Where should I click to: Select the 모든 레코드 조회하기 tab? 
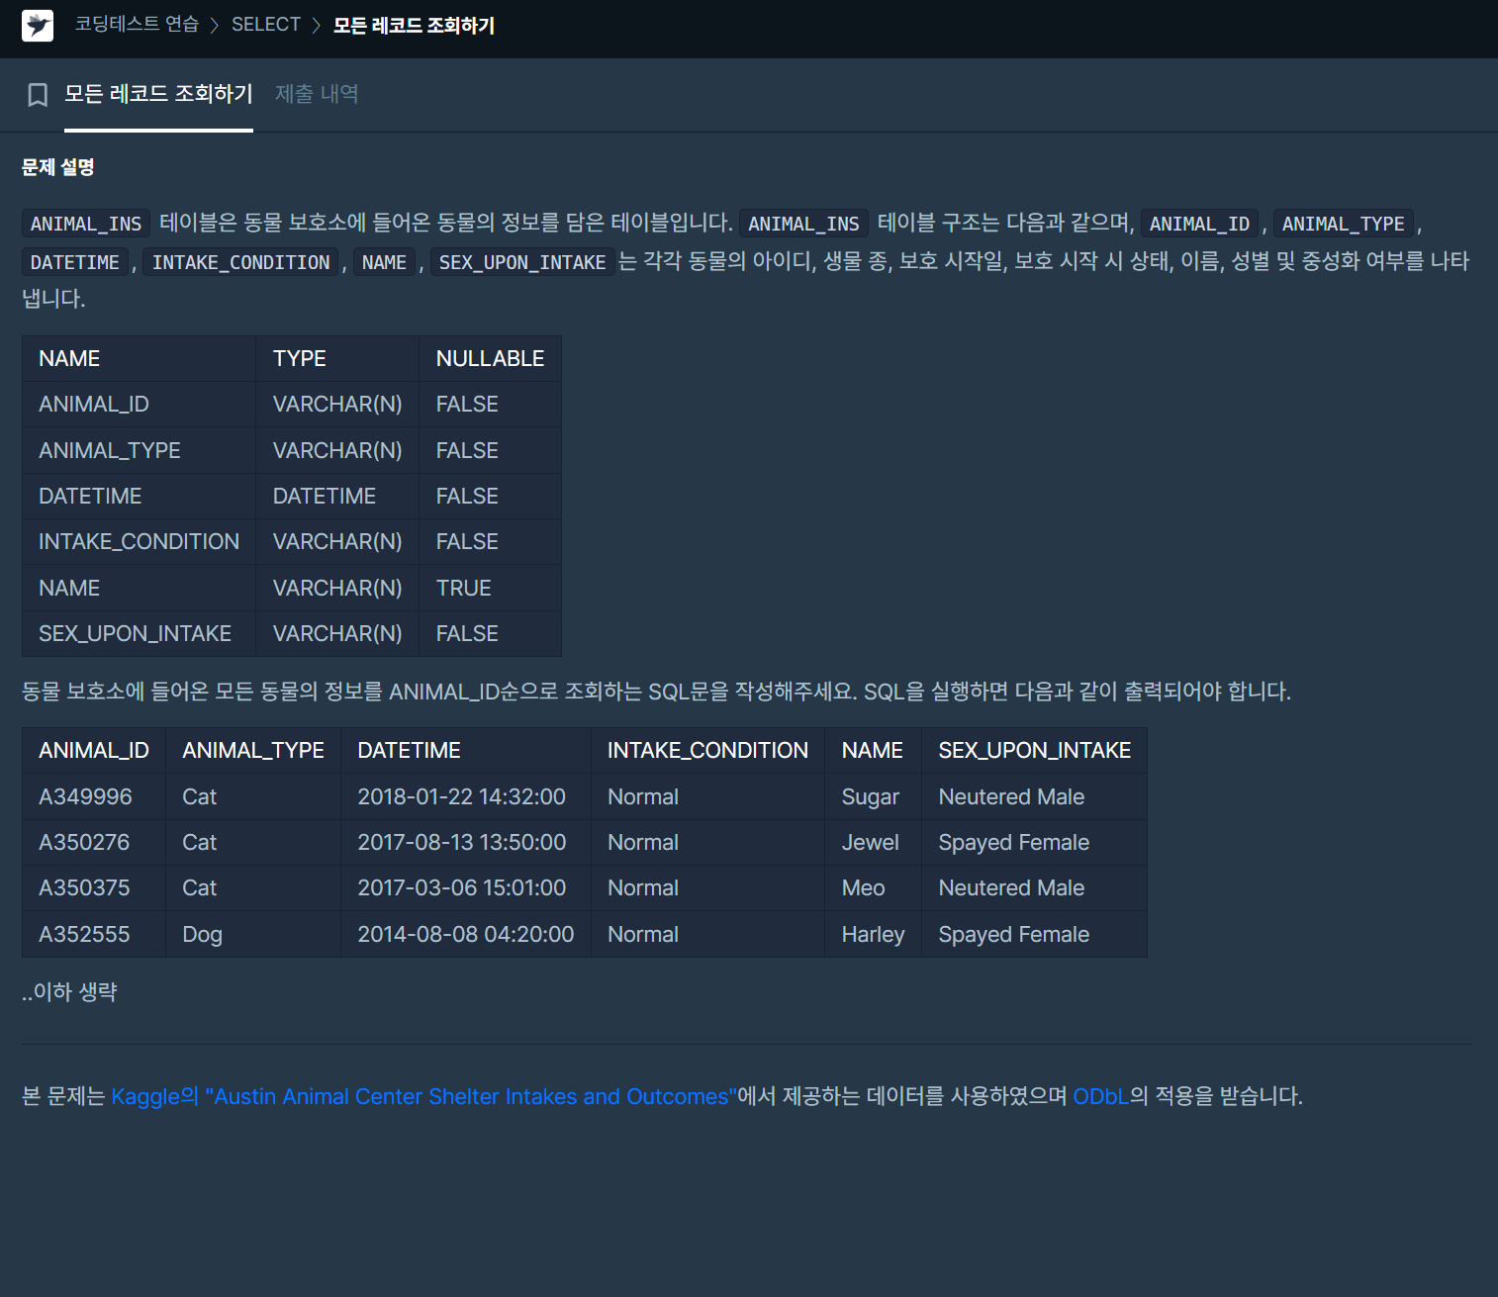point(158,94)
